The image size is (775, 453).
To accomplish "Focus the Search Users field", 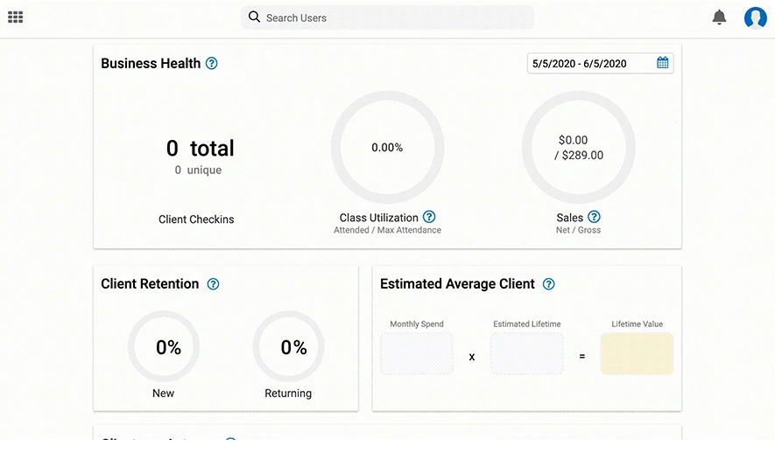I will 387,17.
